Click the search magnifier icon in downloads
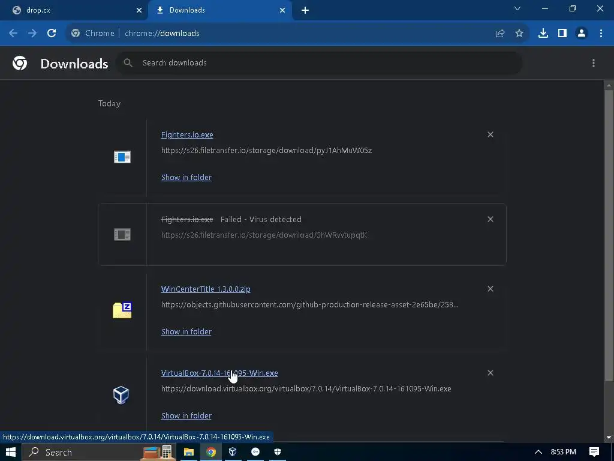This screenshot has height=461, width=614. coord(128,62)
